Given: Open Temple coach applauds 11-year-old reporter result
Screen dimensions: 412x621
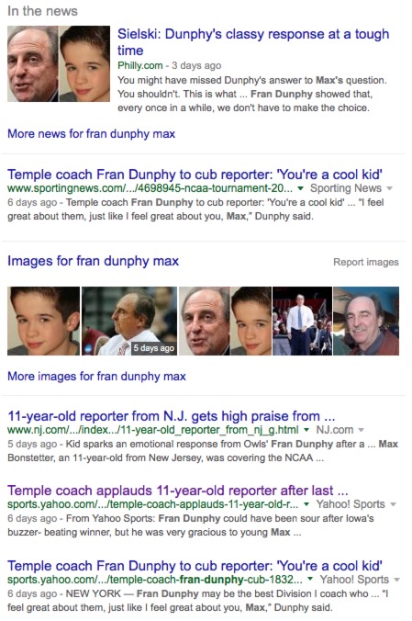Looking at the screenshot, I should [x=178, y=491].
